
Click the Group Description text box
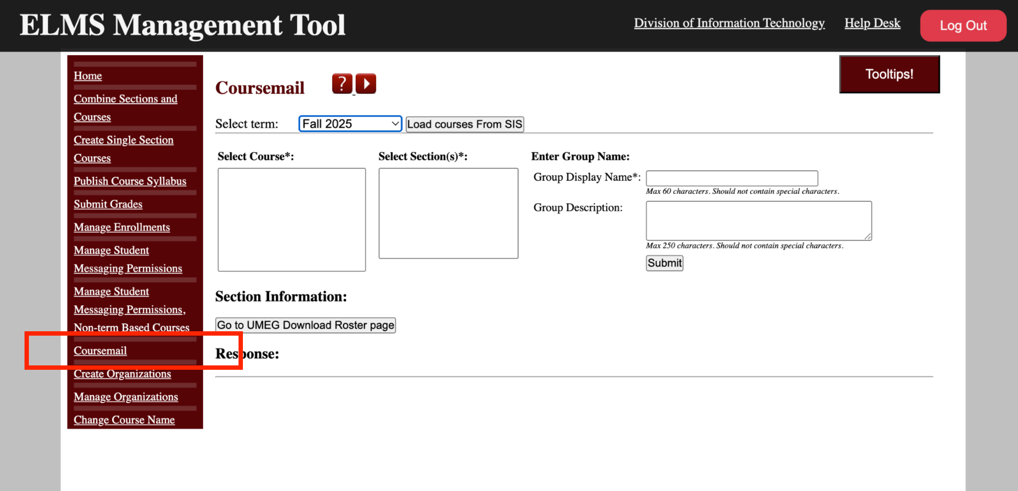click(758, 221)
